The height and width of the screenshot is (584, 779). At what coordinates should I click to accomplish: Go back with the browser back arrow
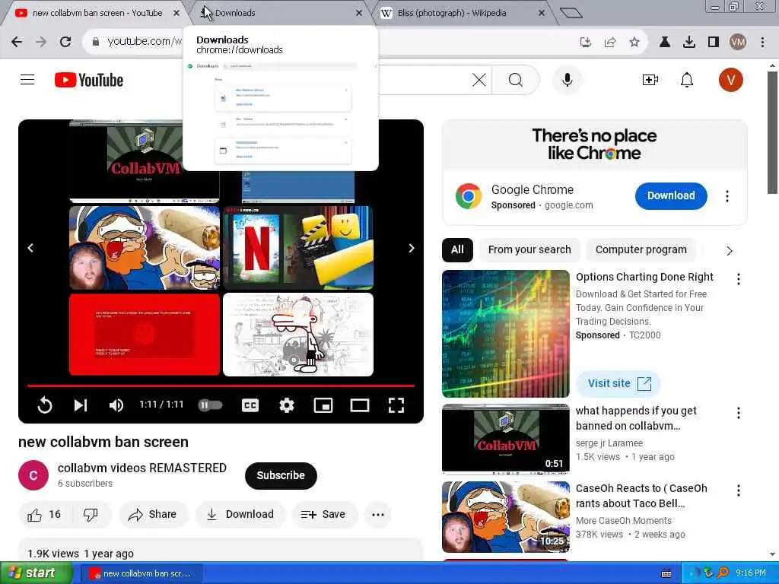(17, 42)
